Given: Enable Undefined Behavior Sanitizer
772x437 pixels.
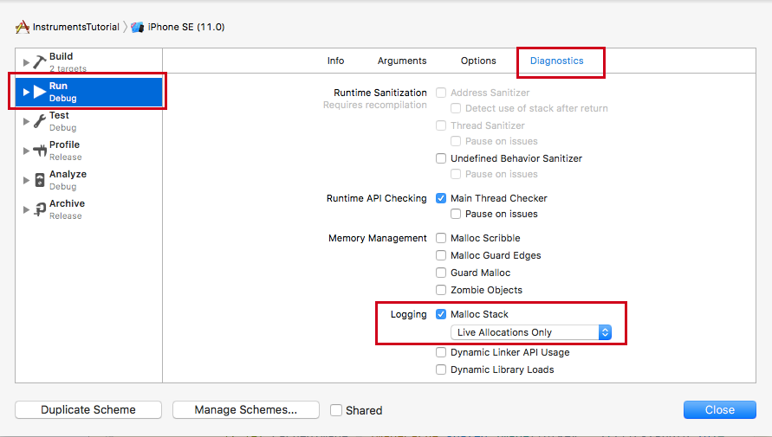Looking at the screenshot, I should tap(441, 158).
